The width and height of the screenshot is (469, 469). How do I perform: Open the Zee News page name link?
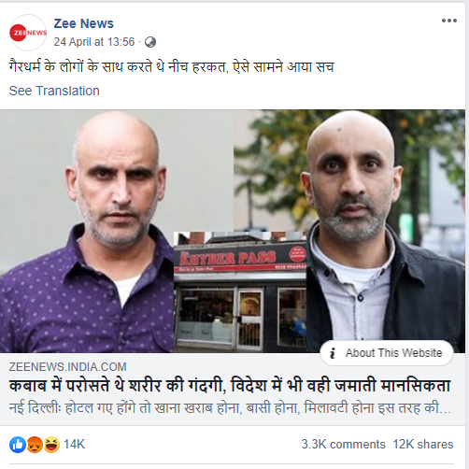(83, 23)
